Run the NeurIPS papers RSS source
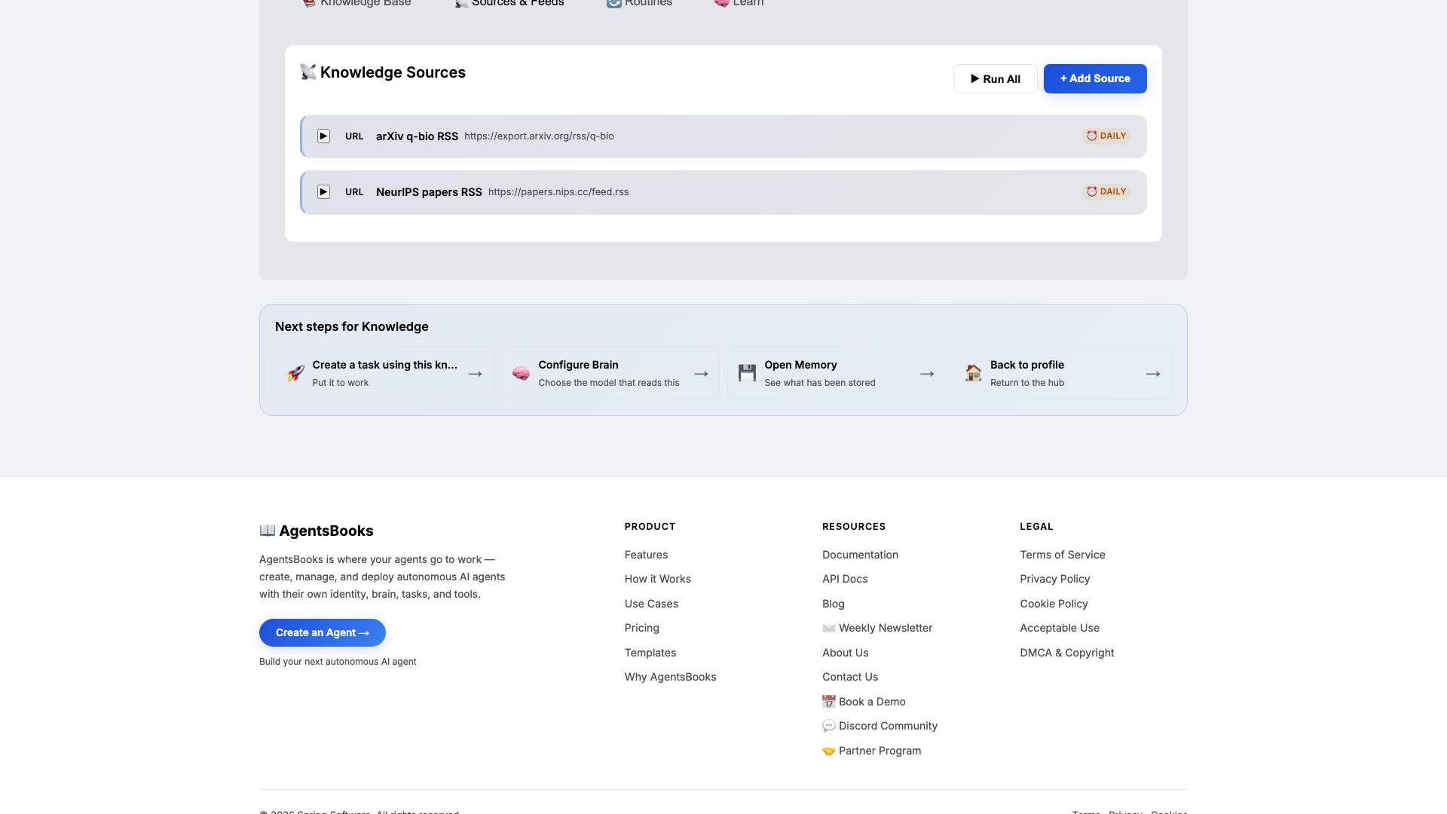Image resolution: width=1447 pixels, height=814 pixels. 323,192
